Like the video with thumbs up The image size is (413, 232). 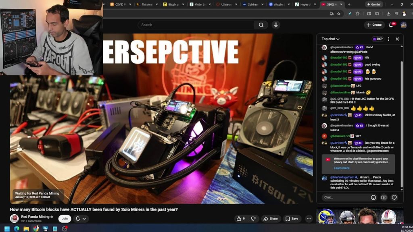coord(241,219)
